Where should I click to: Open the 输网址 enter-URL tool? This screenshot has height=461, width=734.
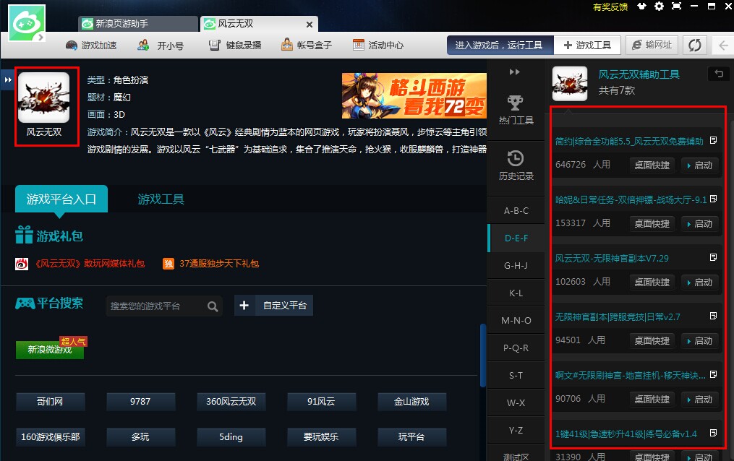pyautogui.click(x=652, y=44)
